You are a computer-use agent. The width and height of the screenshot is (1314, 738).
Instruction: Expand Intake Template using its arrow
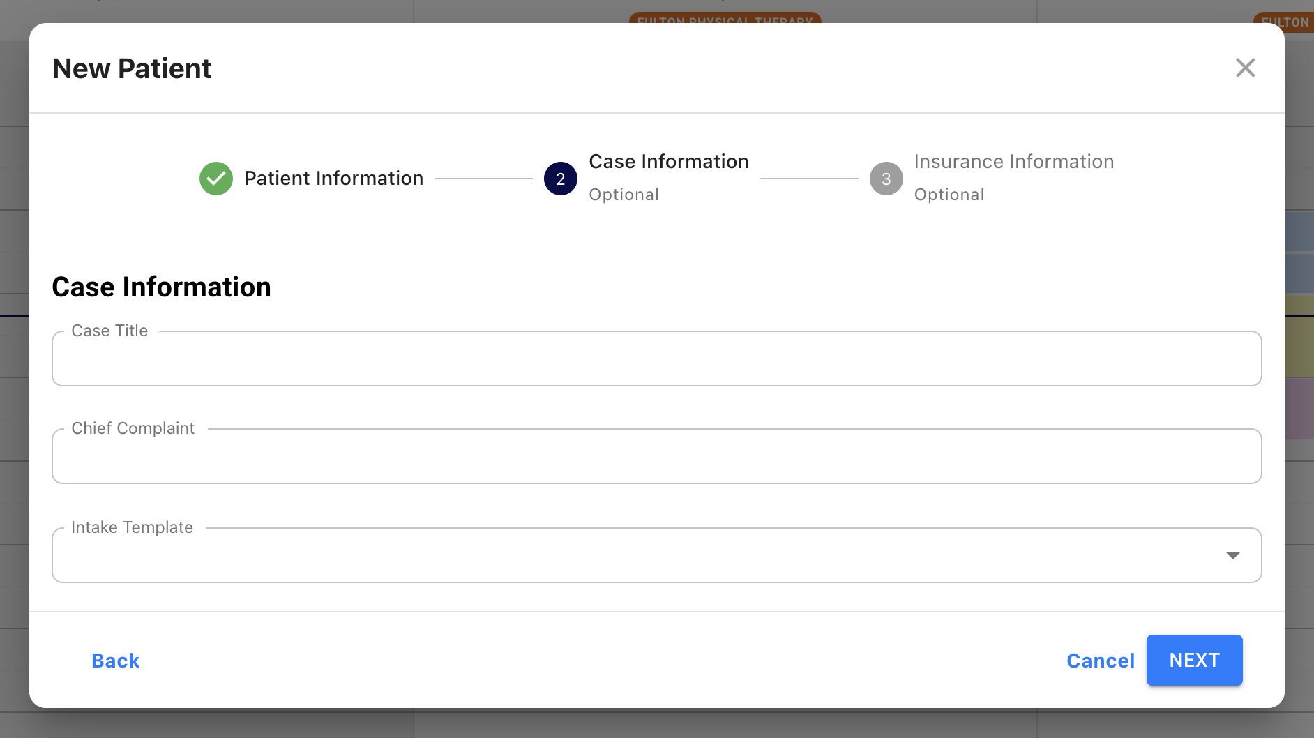click(1233, 556)
